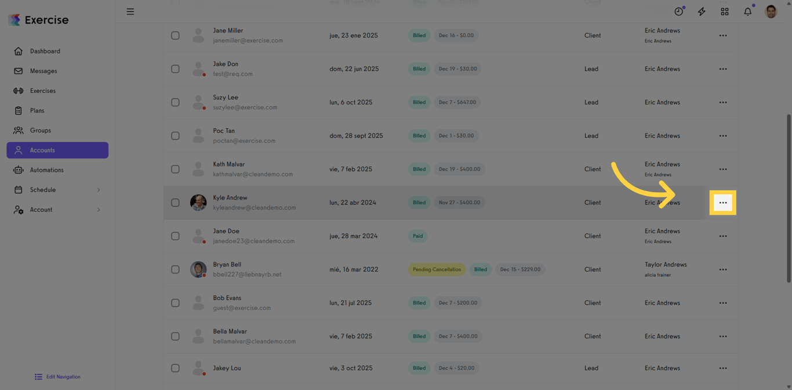The image size is (792, 390).
Task: Select the Messages icon in the sidebar
Action: point(43,71)
